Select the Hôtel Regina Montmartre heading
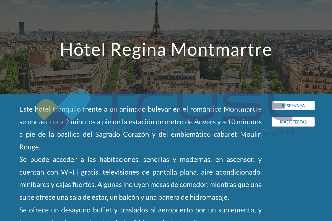This screenshot has width=332, height=221. (166, 49)
